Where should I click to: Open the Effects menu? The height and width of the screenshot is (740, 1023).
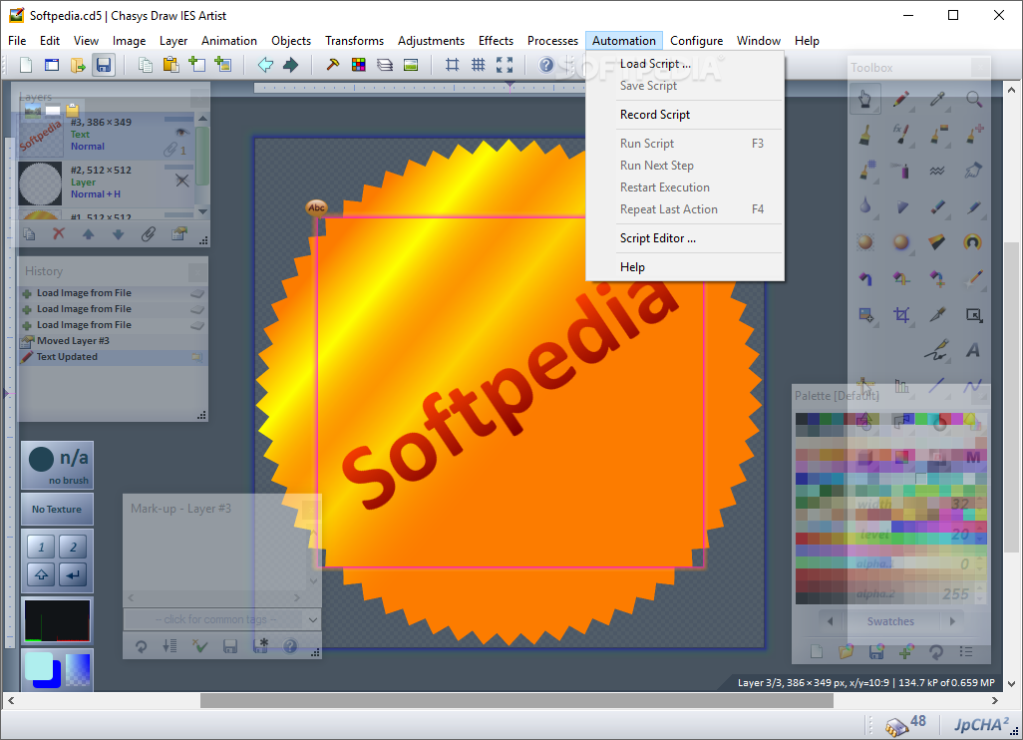[496, 41]
